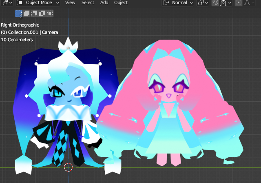Screen dimensions: 261x183
Task: Select the Set New Selection mode icon
Action: [x=19, y=13]
